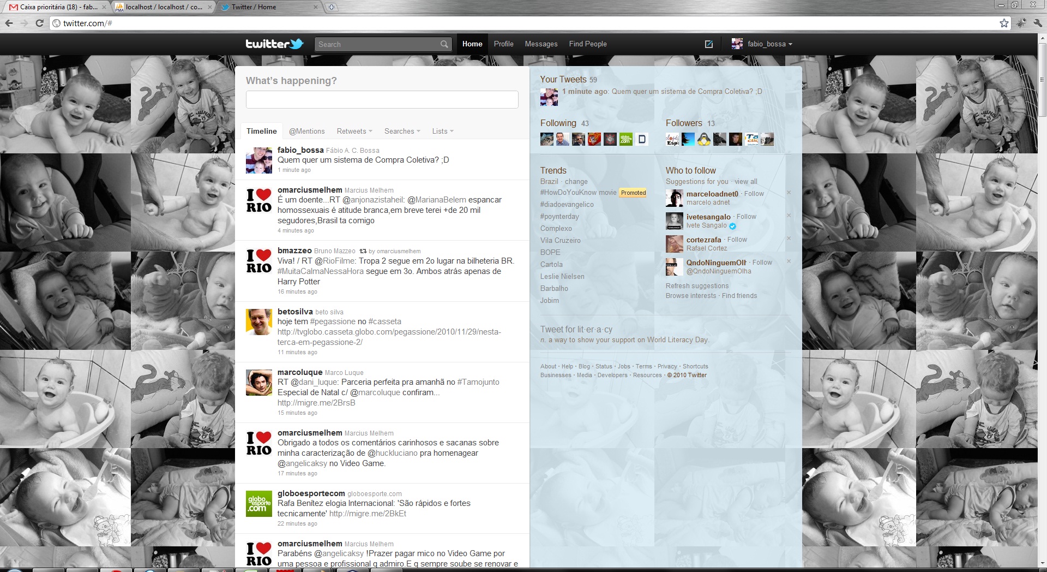
Task: Click Followers count heading
Action: [x=690, y=123]
